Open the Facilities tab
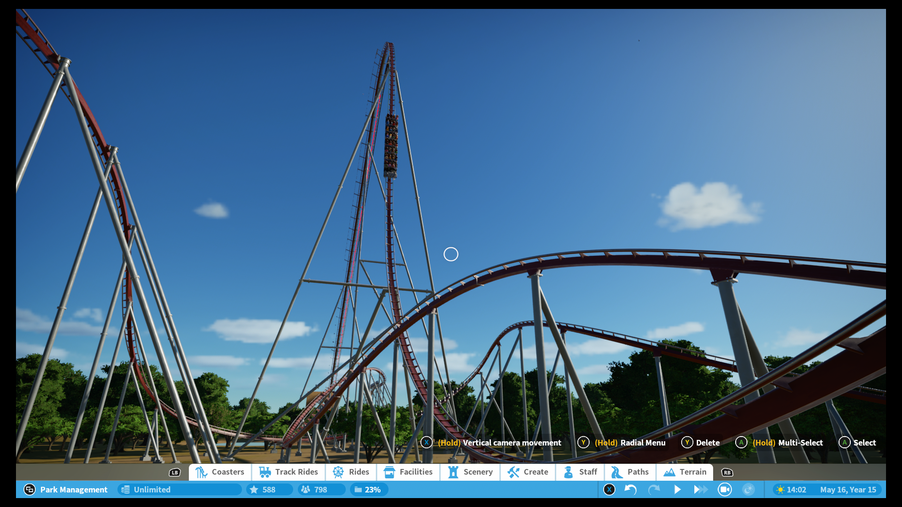This screenshot has width=902, height=507. [408, 472]
